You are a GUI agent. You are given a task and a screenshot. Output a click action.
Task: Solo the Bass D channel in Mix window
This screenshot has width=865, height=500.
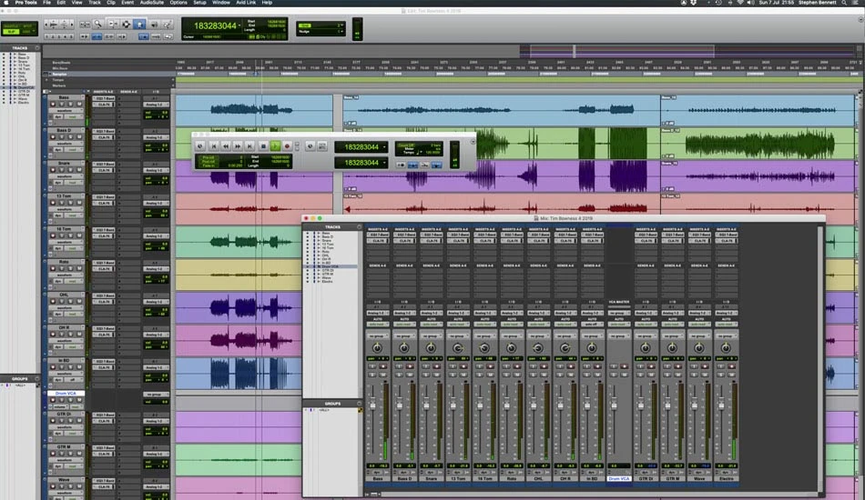(399, 375)
